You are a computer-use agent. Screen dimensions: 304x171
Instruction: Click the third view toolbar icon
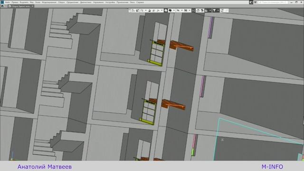point(137,10)
